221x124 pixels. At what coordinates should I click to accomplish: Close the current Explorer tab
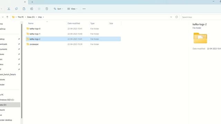(x=25, y=2)
